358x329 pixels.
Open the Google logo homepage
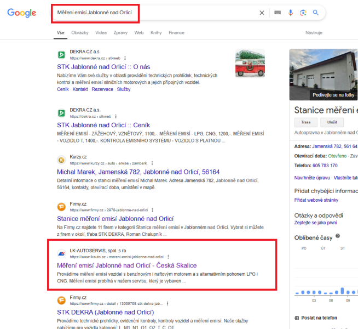click(22, 13)
